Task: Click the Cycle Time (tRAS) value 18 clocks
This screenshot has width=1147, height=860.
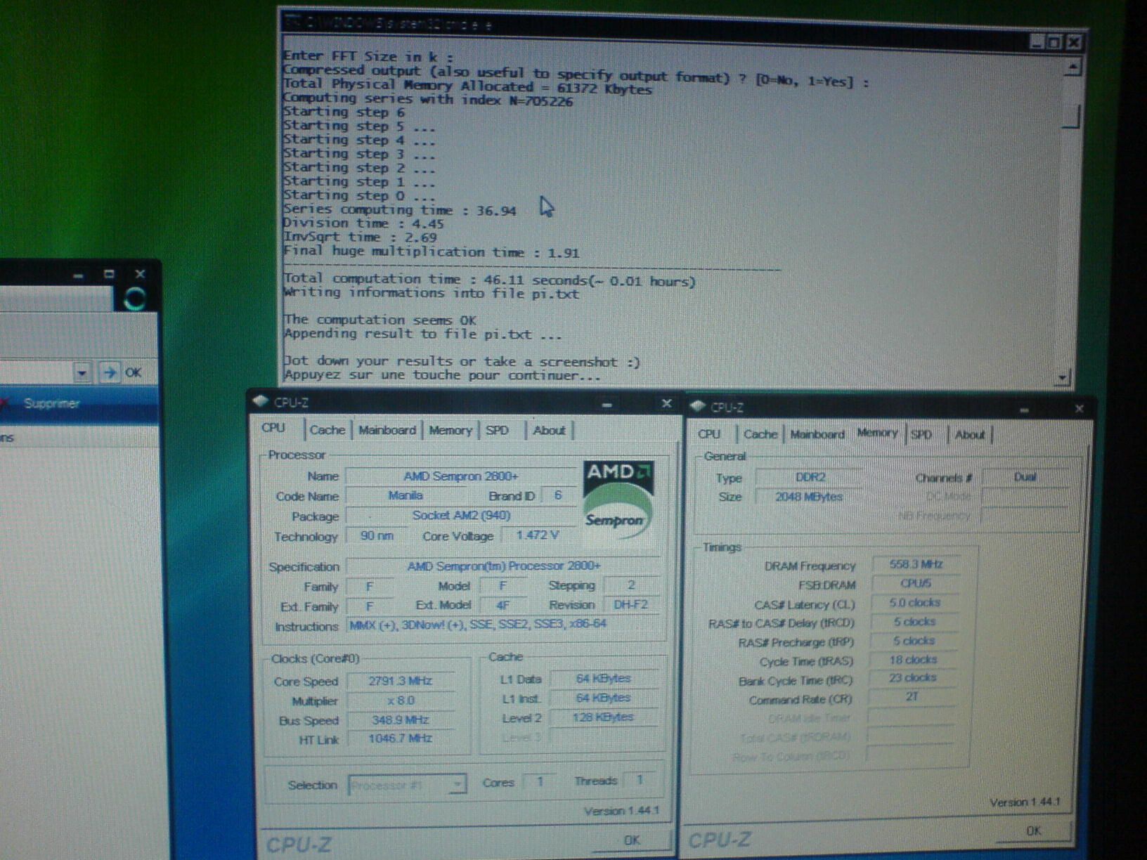Action: point(913,660)
